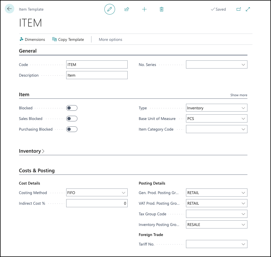Click the Code input field

coord(97,65)
